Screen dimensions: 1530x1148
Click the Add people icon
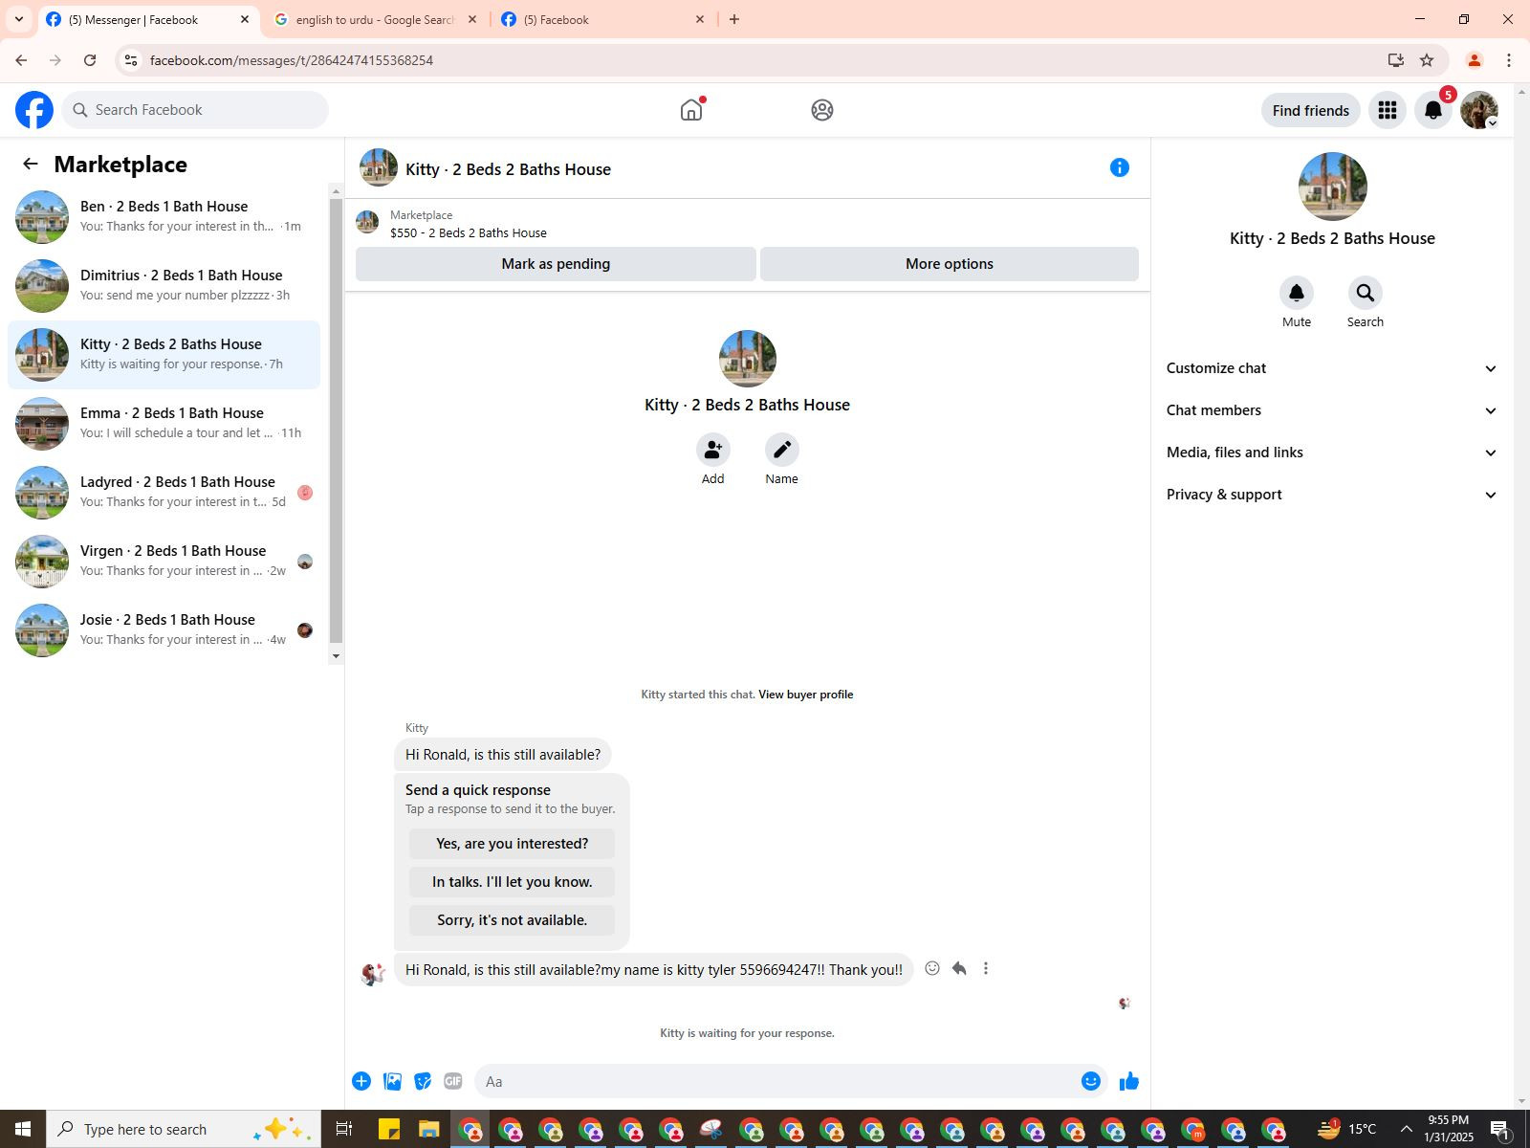click(x=713, y=450)
